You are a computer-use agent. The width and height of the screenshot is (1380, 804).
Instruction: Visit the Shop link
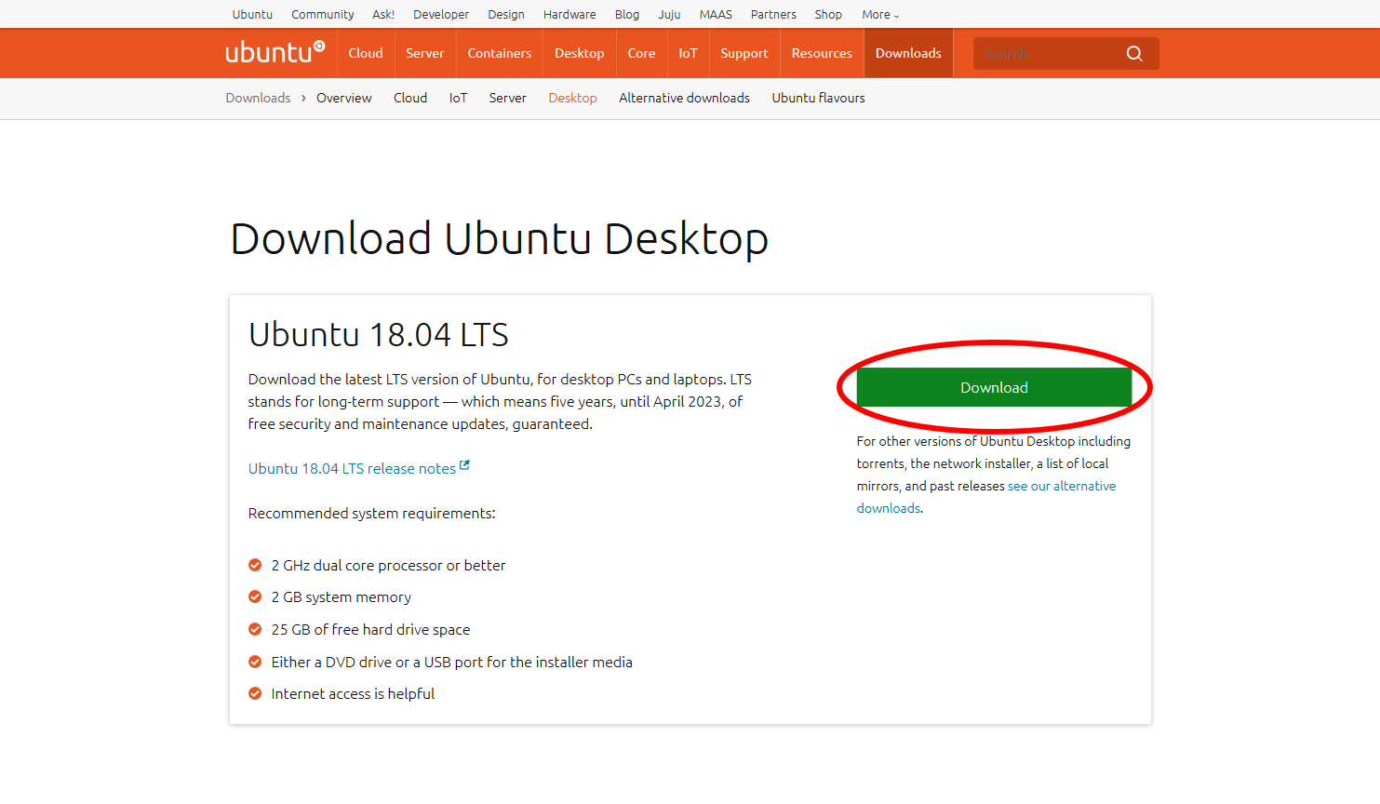point(828,14)
